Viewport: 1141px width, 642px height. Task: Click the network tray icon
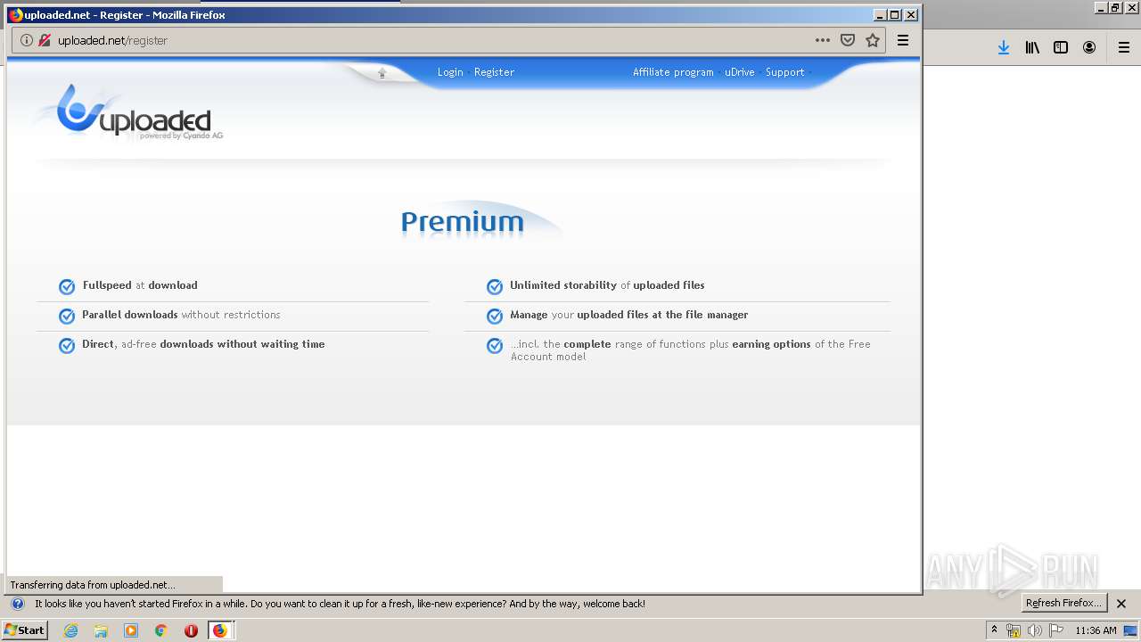point(1014,630)
